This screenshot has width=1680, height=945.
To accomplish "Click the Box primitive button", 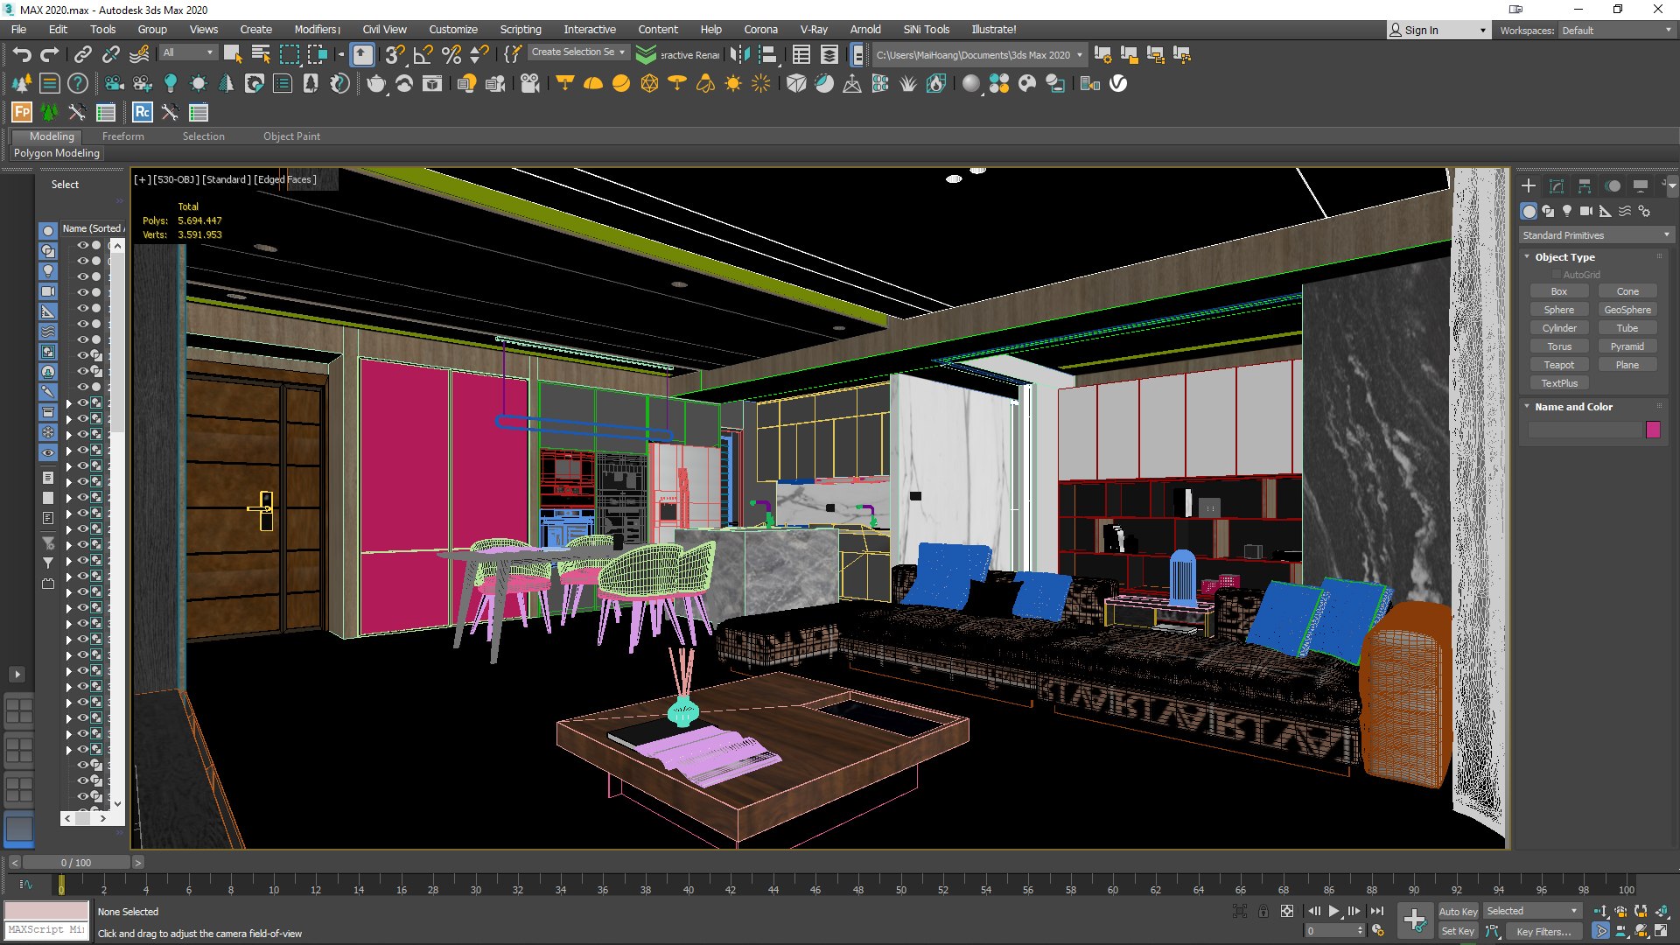I will point(1558,291).
